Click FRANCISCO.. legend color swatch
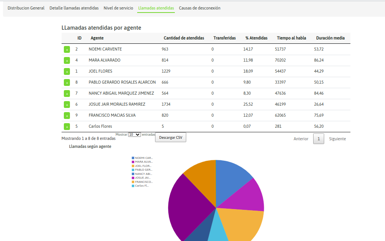The image size is (385, 241). (x=133, y=182)
